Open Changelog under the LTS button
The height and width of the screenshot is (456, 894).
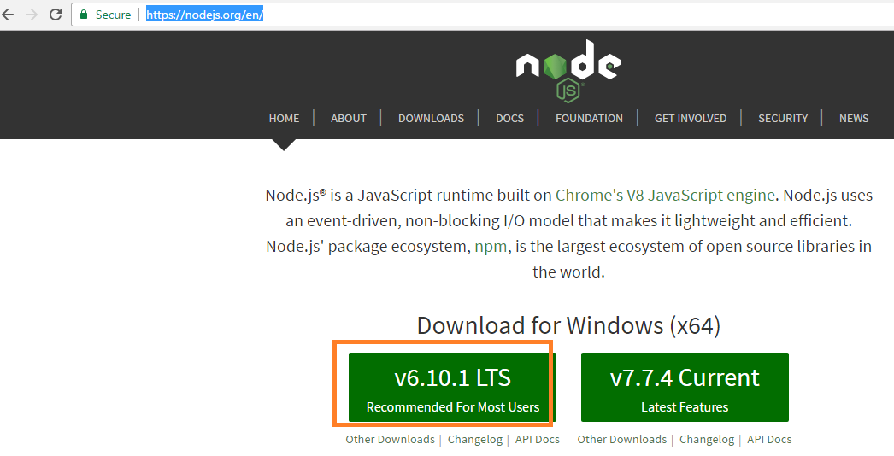(x=475, y=440)
